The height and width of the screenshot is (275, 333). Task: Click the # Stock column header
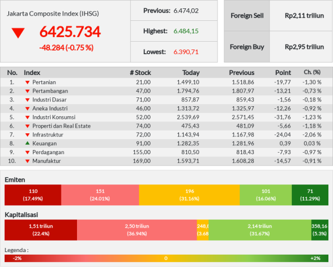coord(140,73)
